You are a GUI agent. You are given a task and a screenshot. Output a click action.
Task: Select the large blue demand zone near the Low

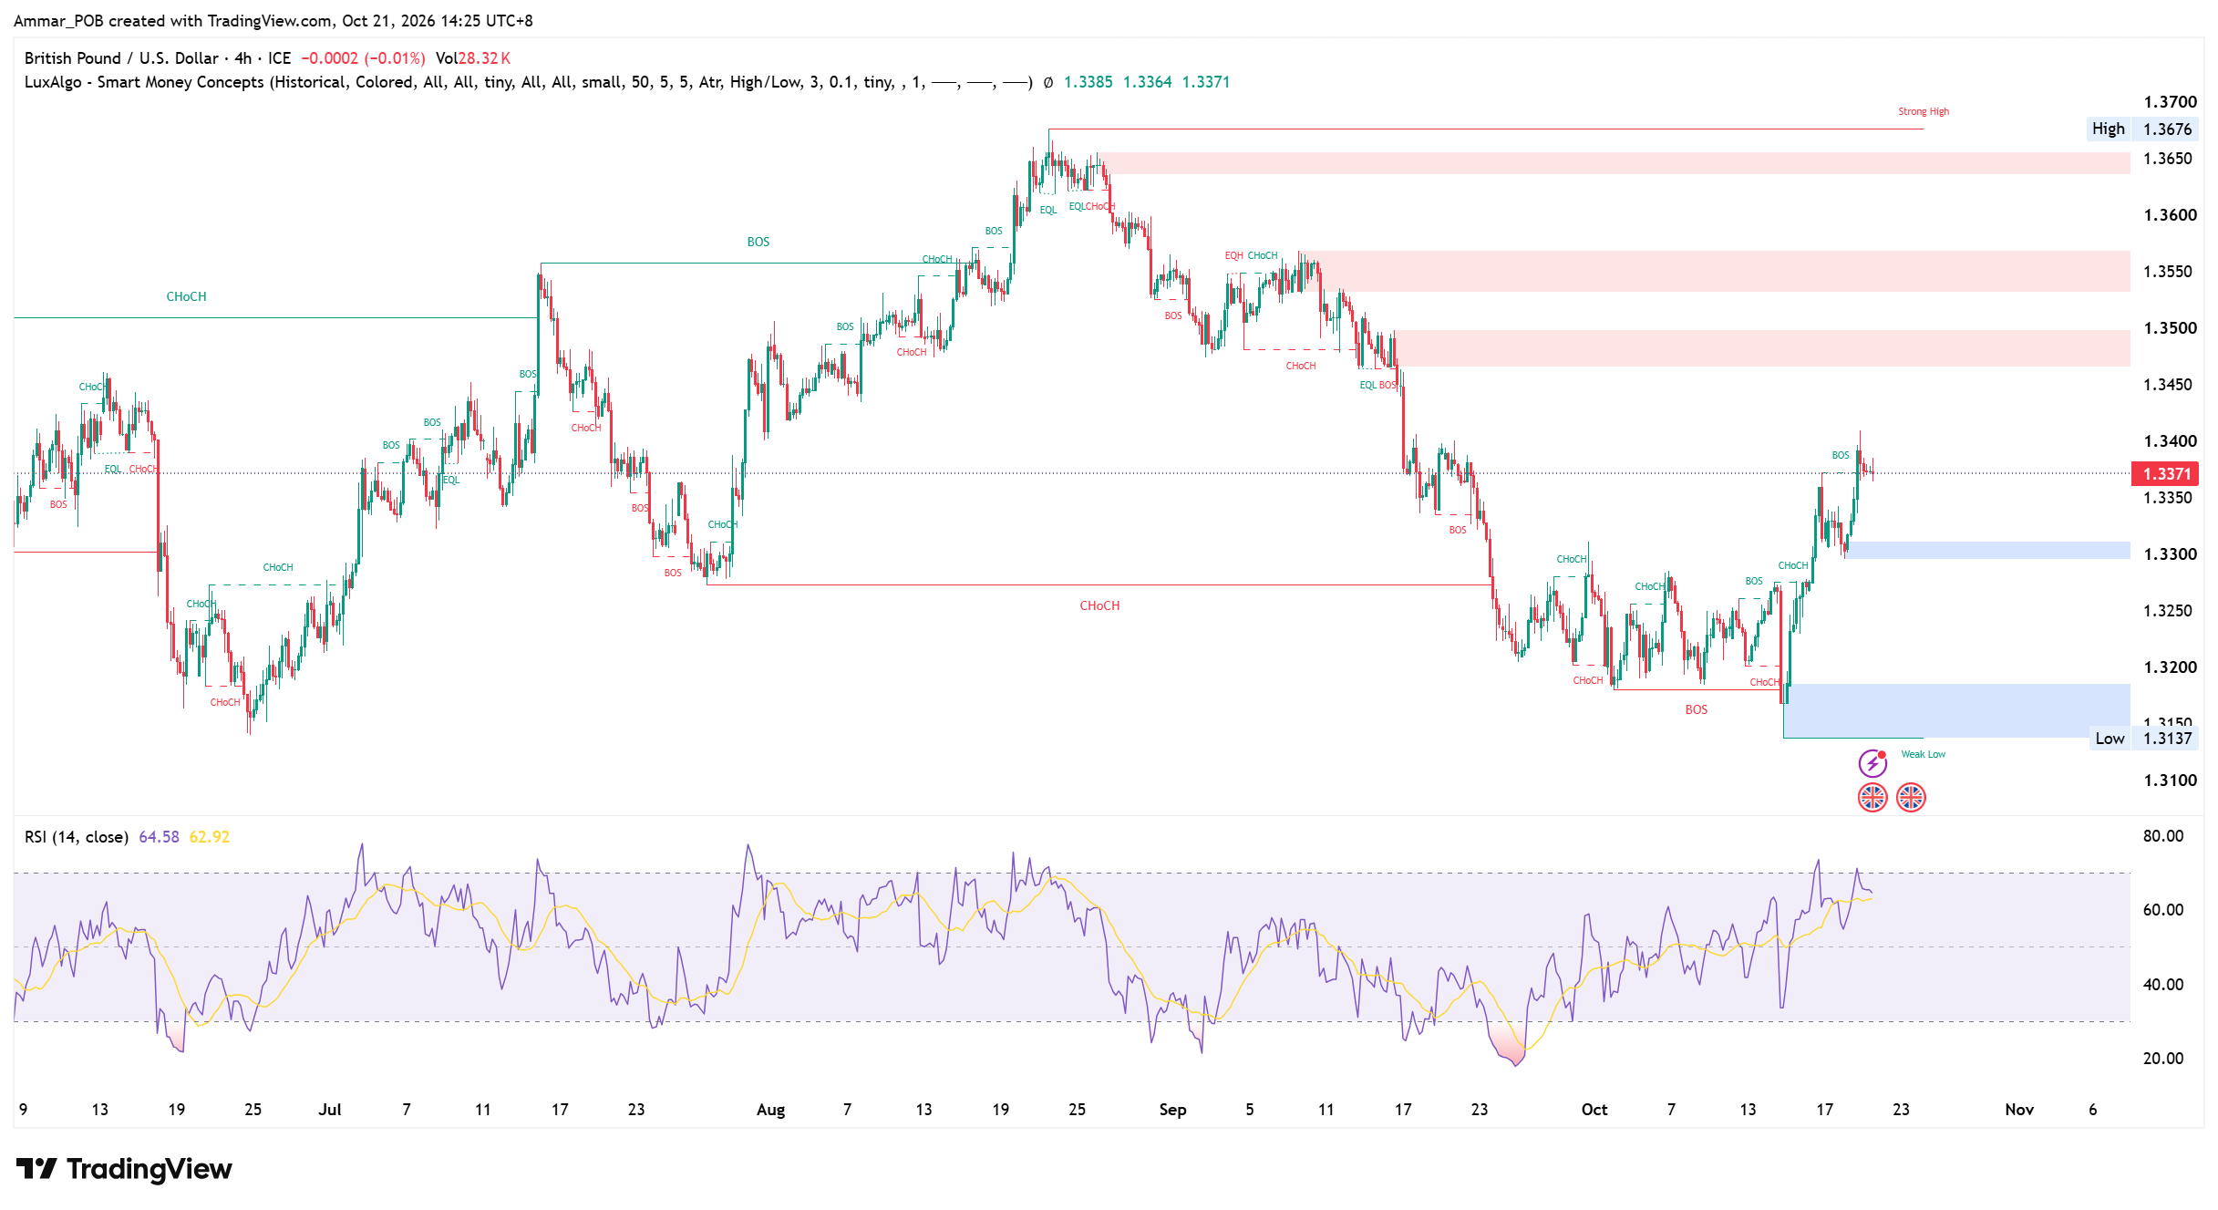pos(1957,710)
